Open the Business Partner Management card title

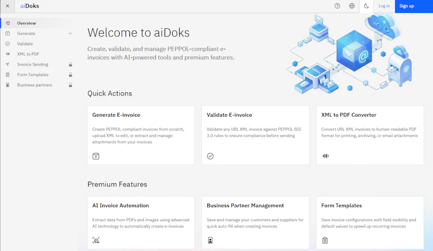pos(245,205)
